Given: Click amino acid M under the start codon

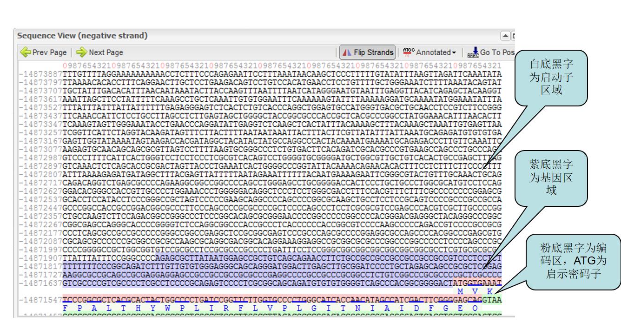Looking at the screenshot, I should (x=461, y=290).
